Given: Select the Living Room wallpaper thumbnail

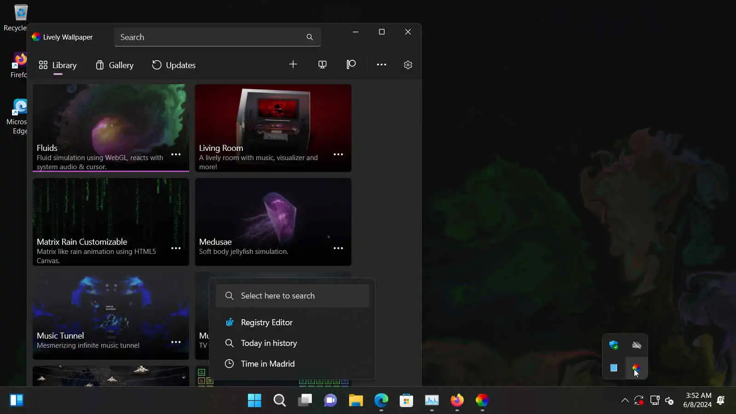Looking at the screenshot, I should [273, 128].
